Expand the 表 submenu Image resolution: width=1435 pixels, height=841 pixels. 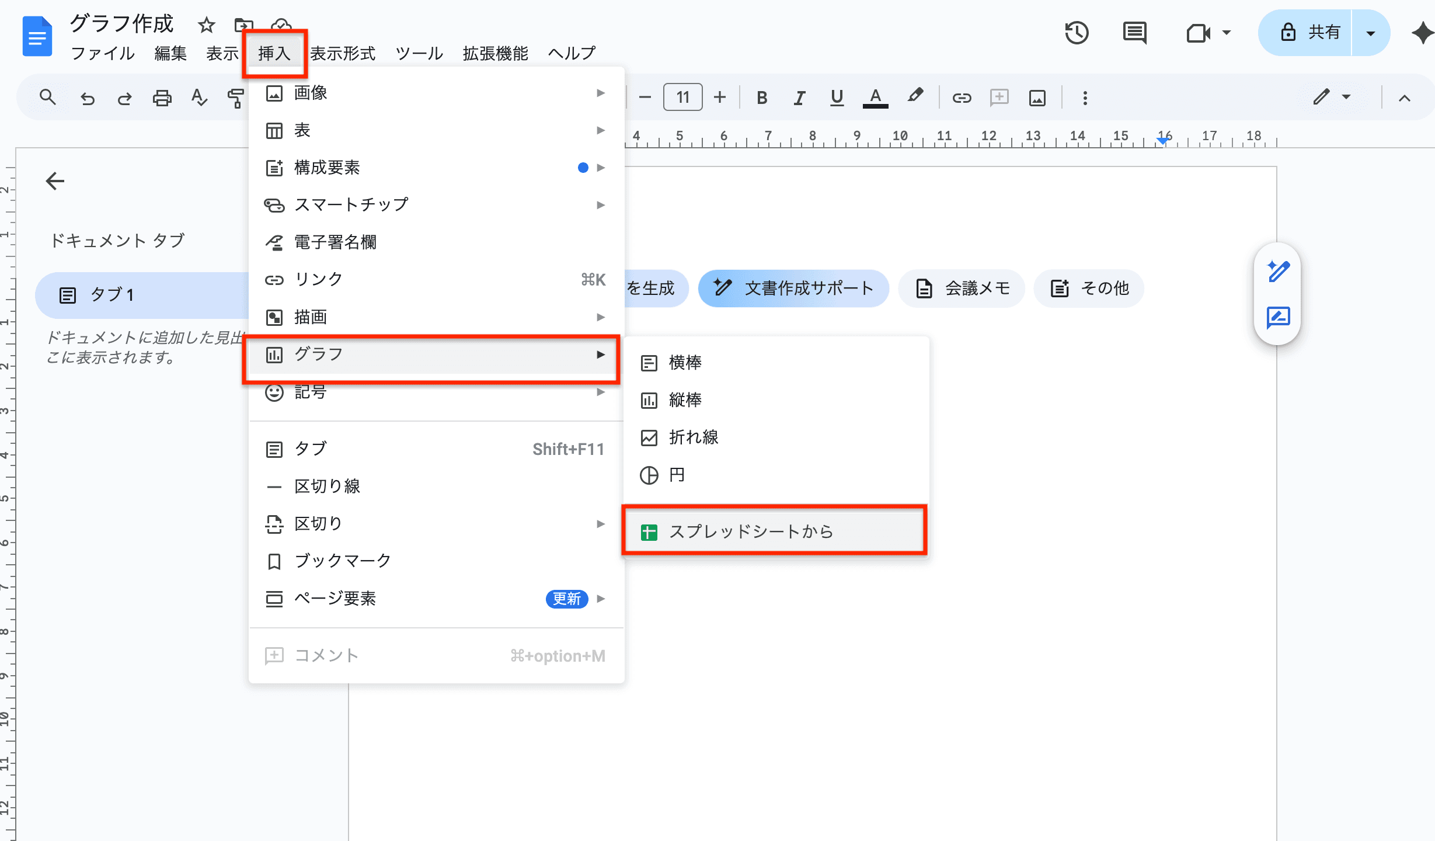pos(601,130)
